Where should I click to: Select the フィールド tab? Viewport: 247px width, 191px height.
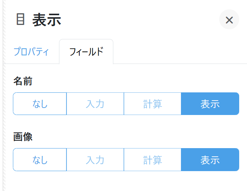tap(86, 51)
